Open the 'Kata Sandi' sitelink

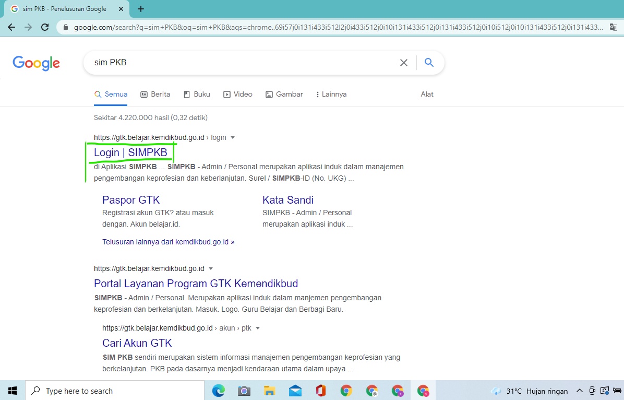pos(287,200)
